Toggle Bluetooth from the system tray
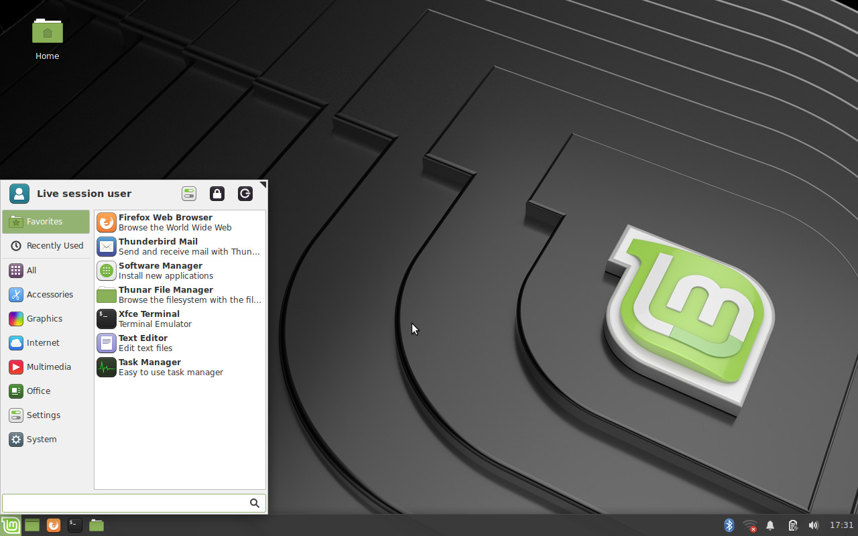Viewport: 858px width, 536px height. pos(729,525)
